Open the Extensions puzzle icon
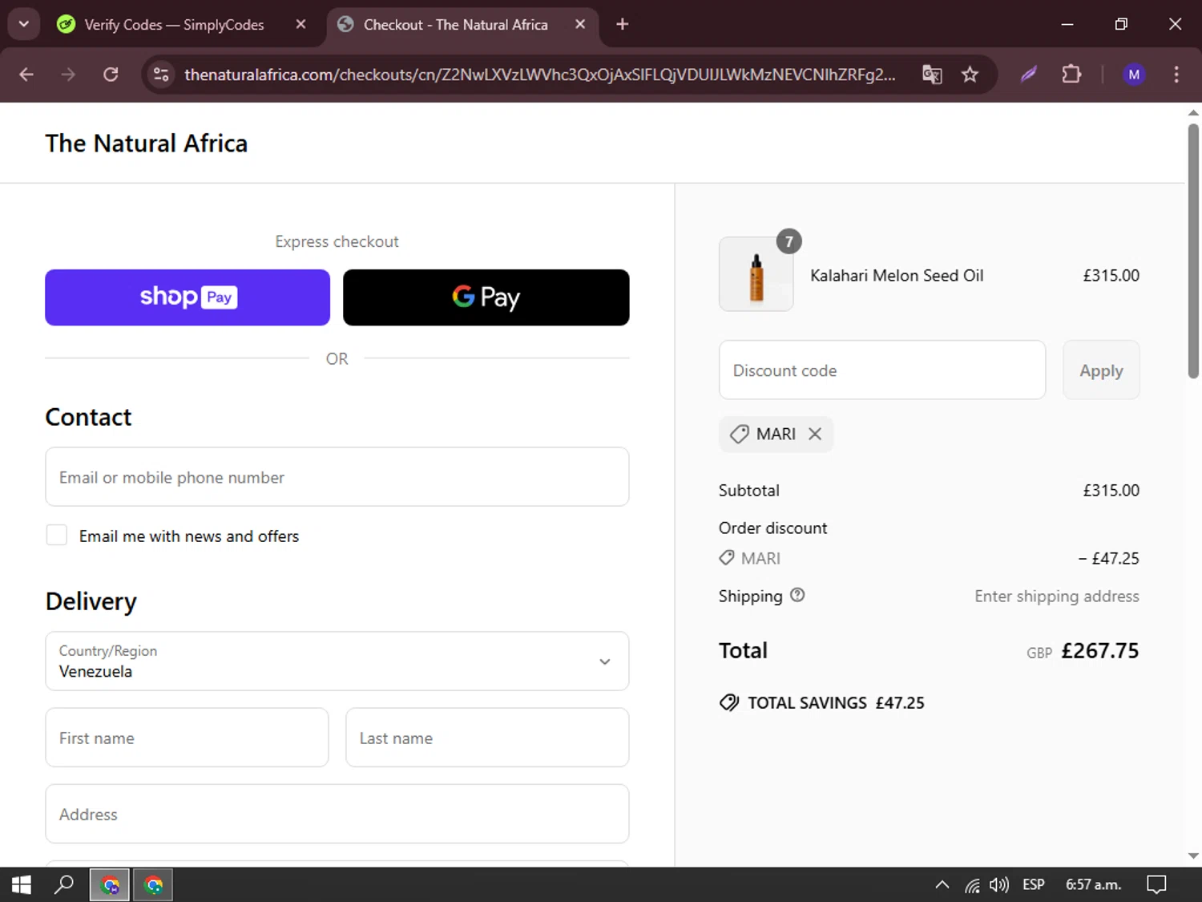The image size is (1202, 902). (1071, 75)
